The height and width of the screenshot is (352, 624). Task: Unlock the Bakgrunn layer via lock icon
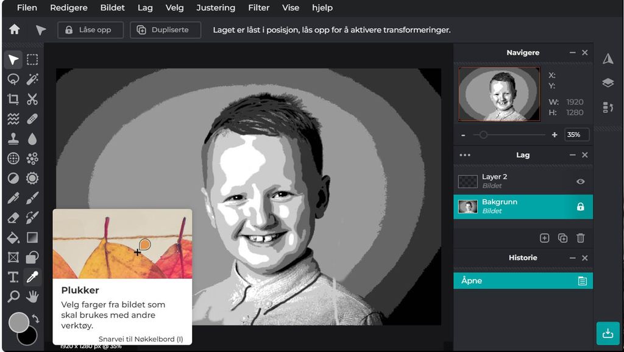click(x=581, y=207)
